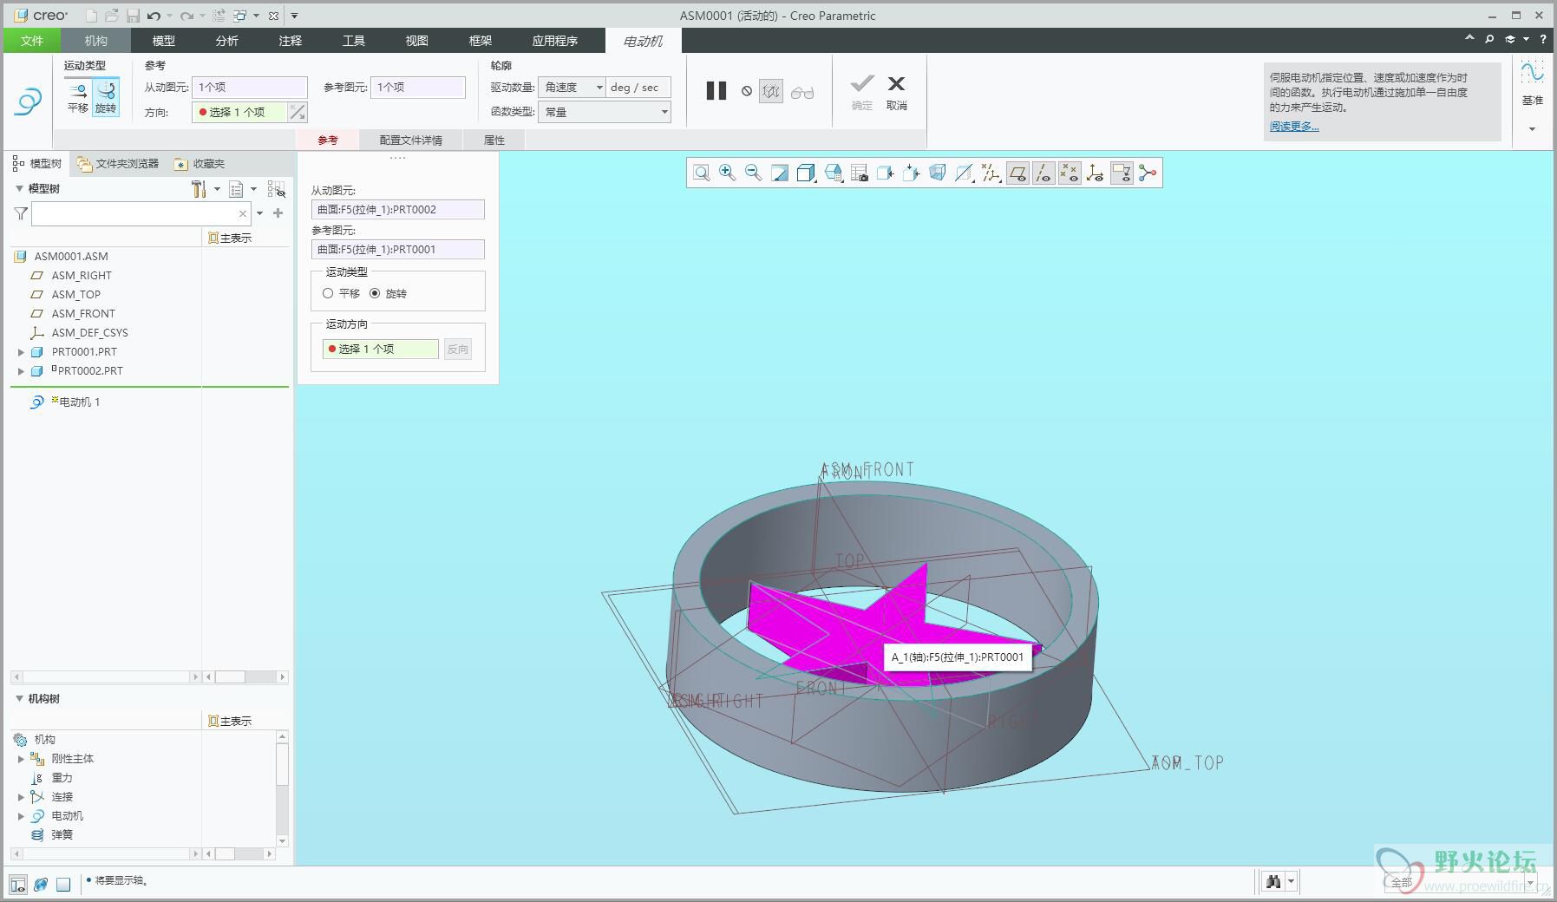Viewport: 1557px width, 902px height.
Task: Open the 函数类型 constant dropdown
Action: pos(605,112)
